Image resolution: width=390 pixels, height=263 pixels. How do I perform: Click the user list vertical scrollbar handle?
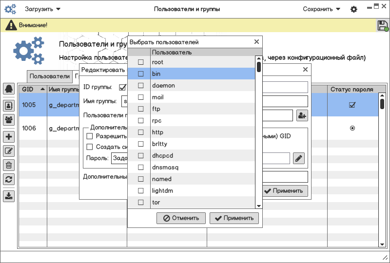pos(259,65)
